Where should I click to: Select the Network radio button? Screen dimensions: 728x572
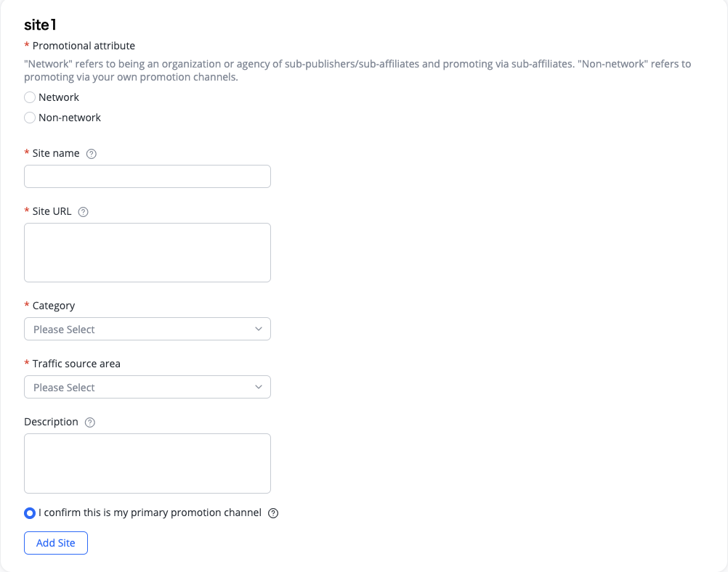tap(30, 97)
